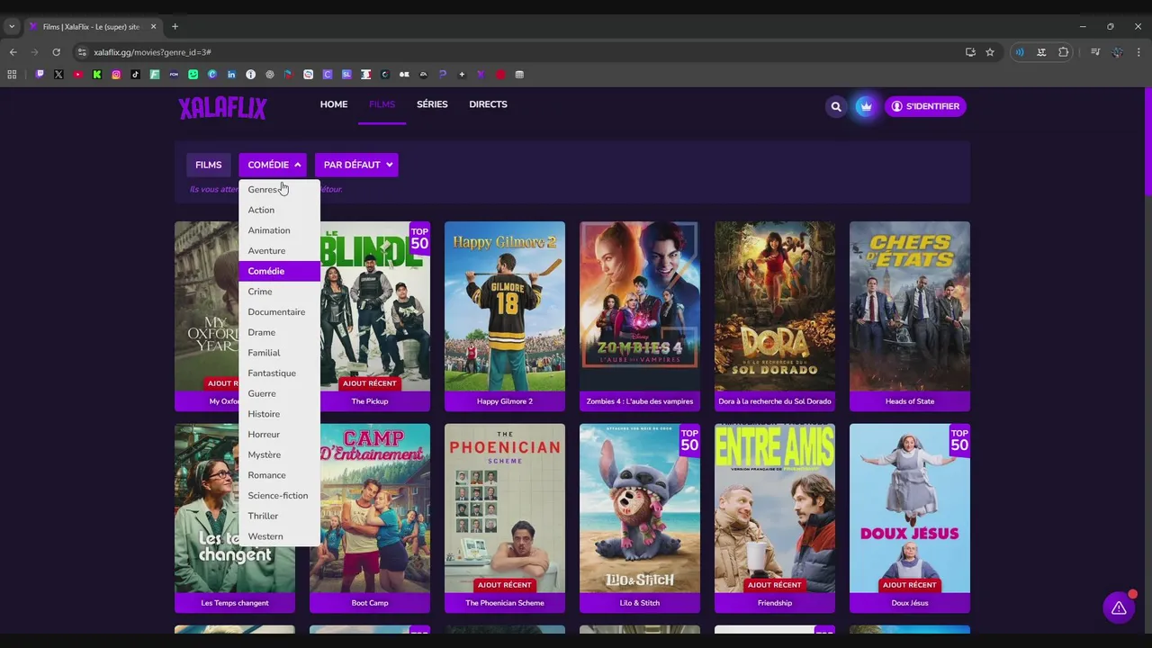Viewport: 1152px width, 648px height.
Task: Open the SÉRIES nav tab
Action: pos(432,104)
